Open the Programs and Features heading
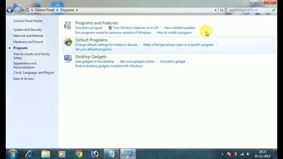 pyautogui.click(x=96, y=23)
